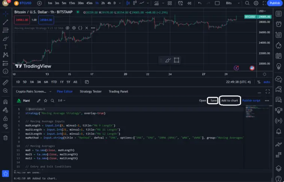
Task: Expand chart type dropdown arrow
Action: (148, 3)
